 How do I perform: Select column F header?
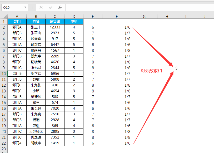pos(117,16)
